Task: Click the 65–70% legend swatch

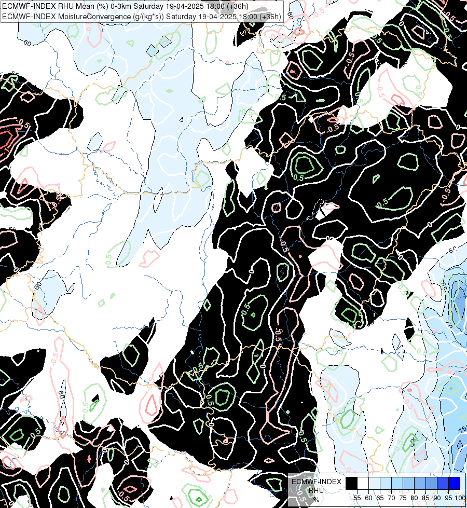Action: click(386, 483)
